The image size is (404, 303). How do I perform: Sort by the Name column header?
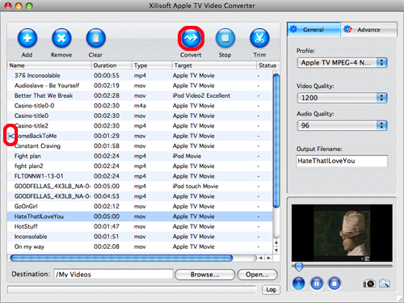49,65
